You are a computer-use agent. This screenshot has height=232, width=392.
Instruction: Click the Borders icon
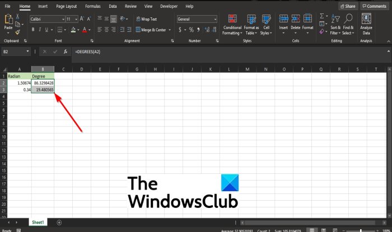(60, 30)
